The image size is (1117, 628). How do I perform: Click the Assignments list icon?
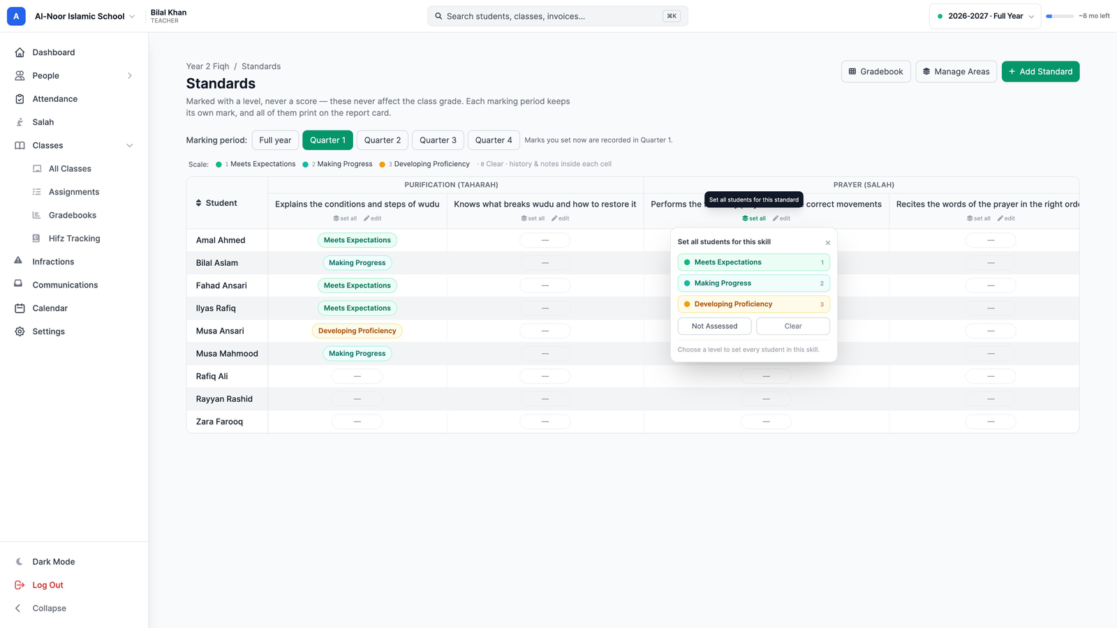point(36,192)
